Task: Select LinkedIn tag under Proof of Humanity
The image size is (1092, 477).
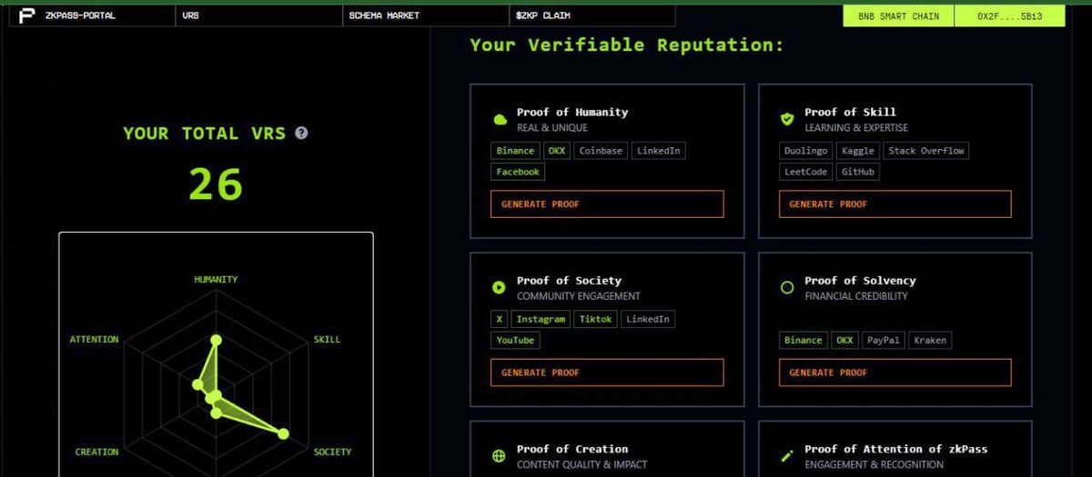Action: click(658, 151)
